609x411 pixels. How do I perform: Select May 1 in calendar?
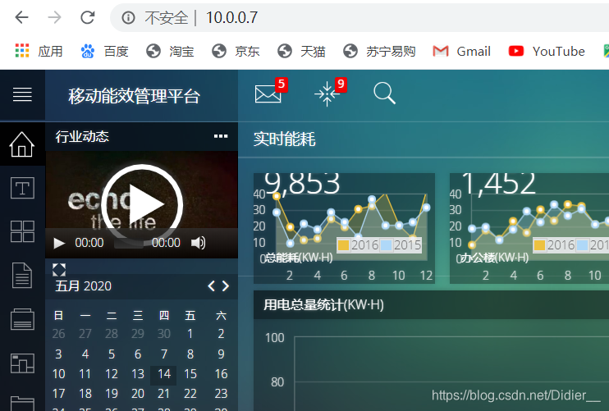(x=190, y=334)
